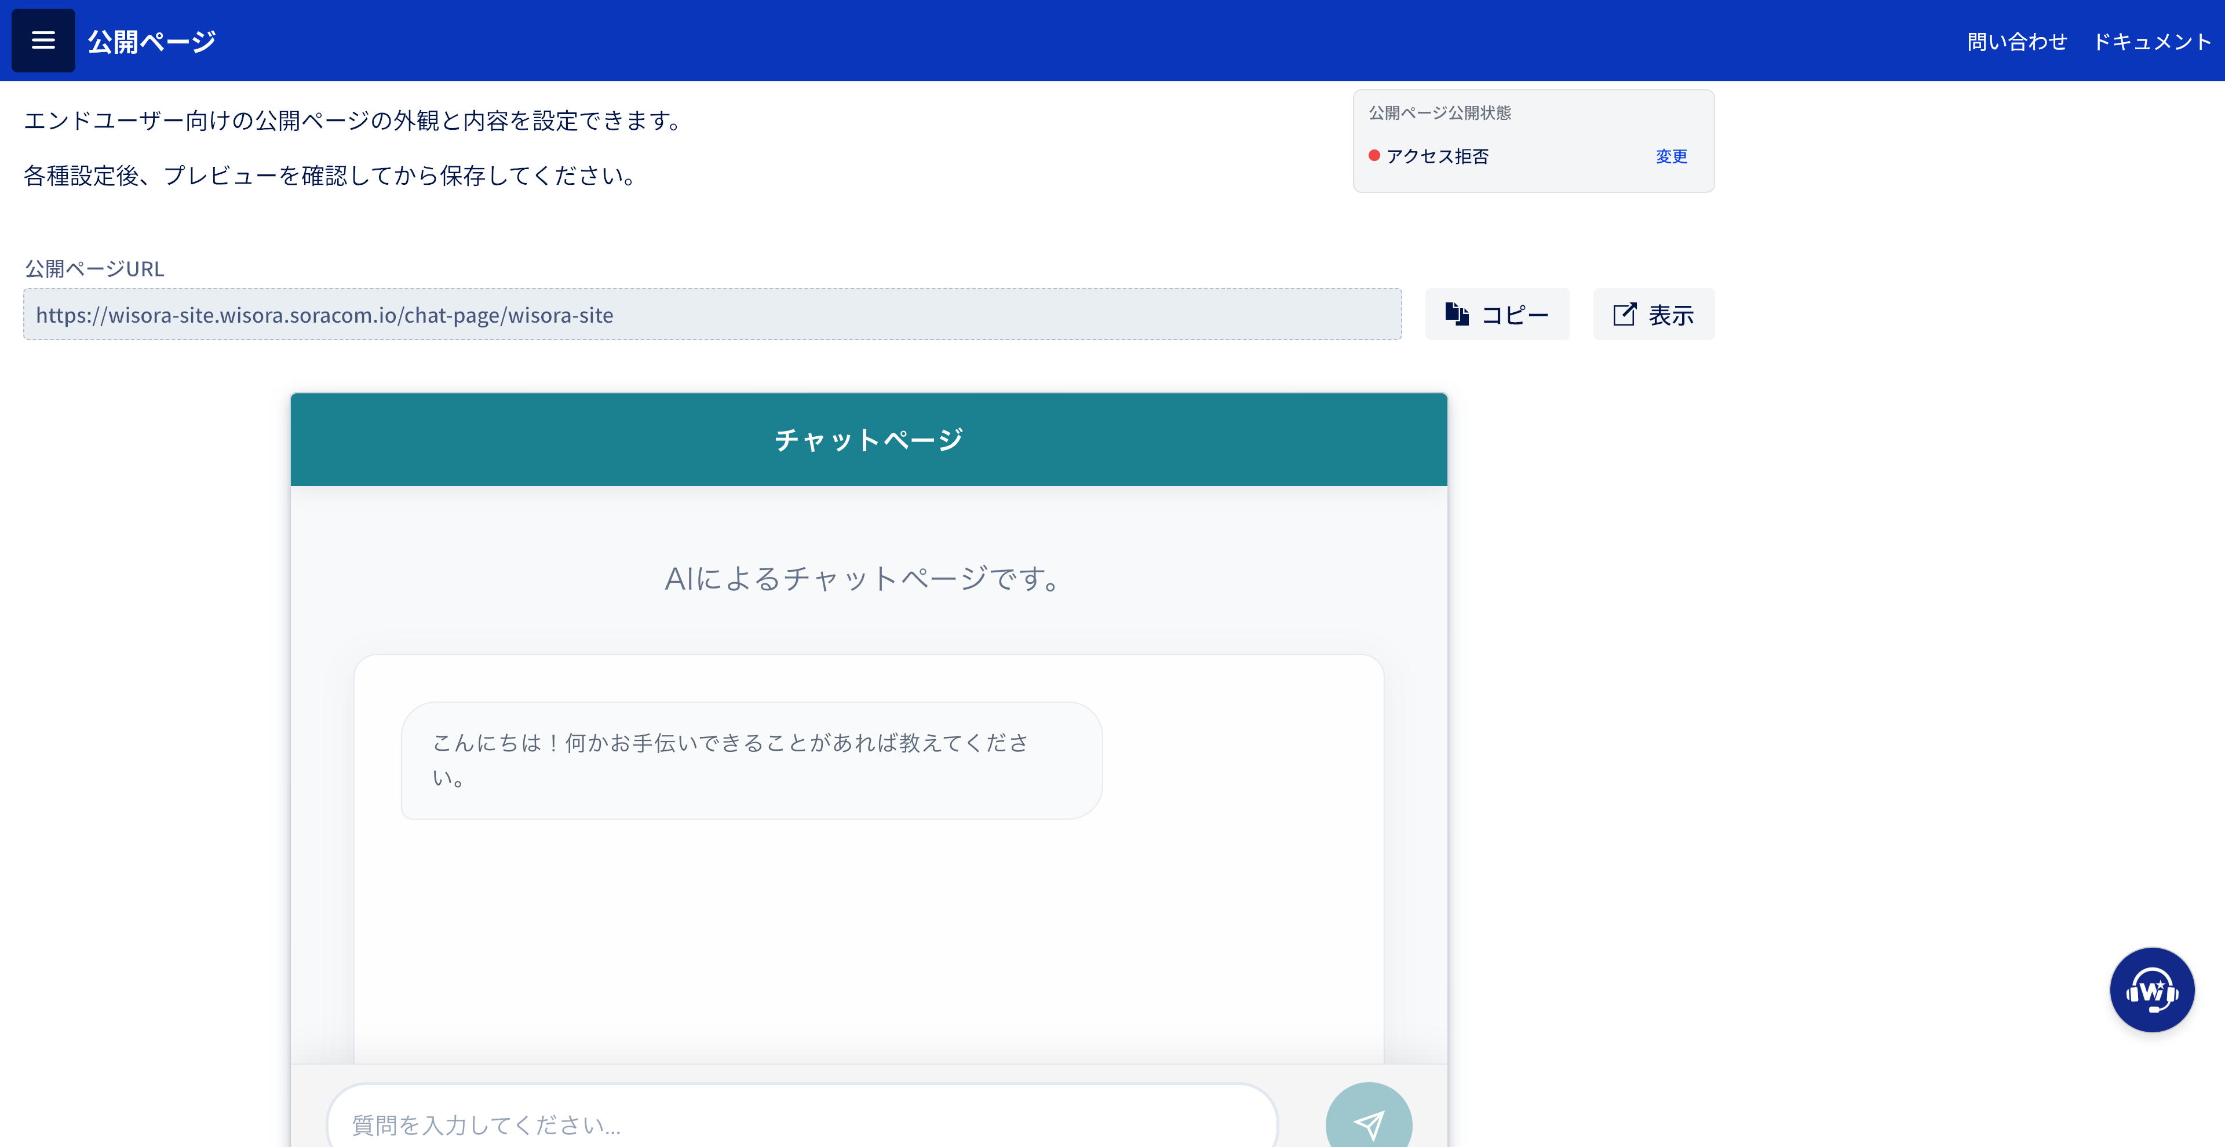Open public page via 表示 button
The width and height of the screenshot is (2225, 1147).
[x=1653, y=315]
